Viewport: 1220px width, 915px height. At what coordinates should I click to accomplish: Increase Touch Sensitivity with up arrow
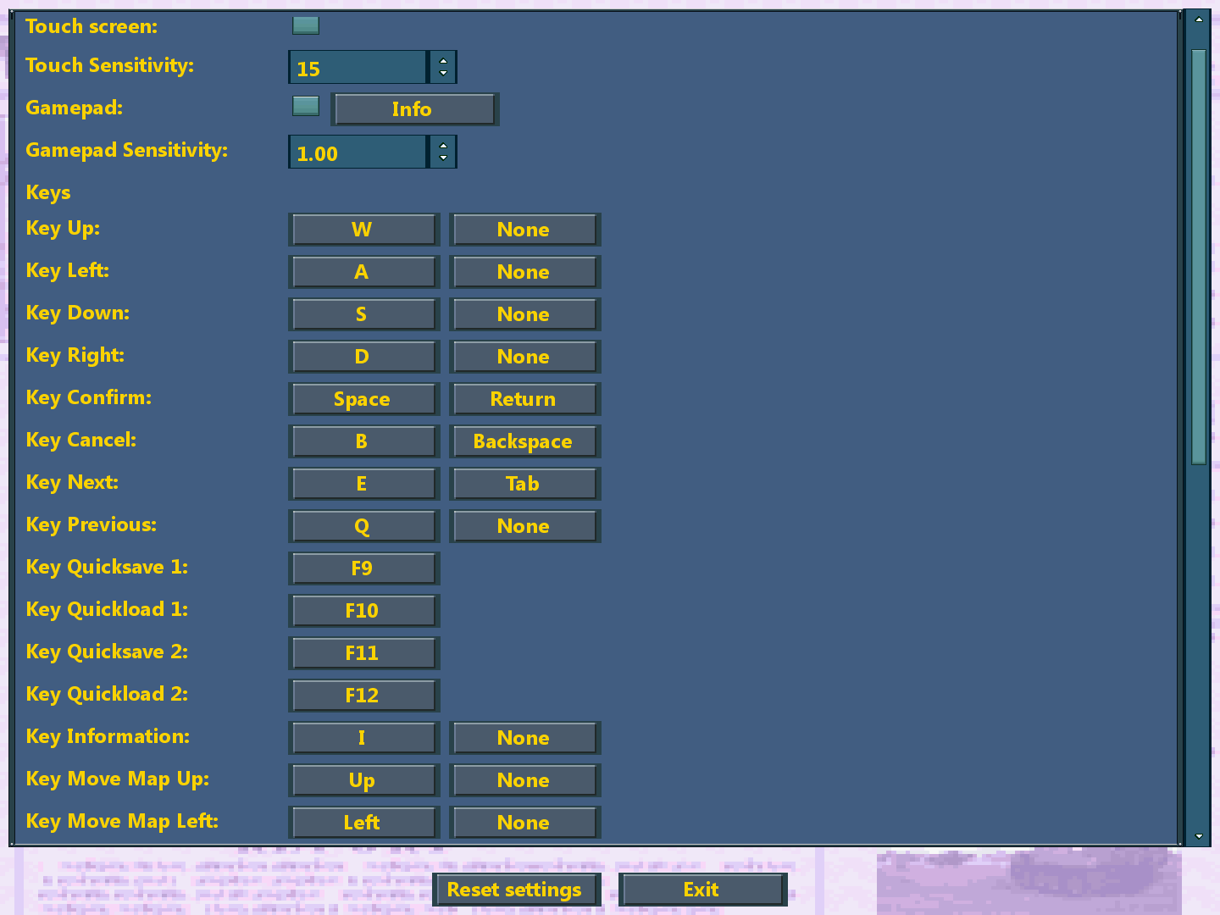(443, 60)
